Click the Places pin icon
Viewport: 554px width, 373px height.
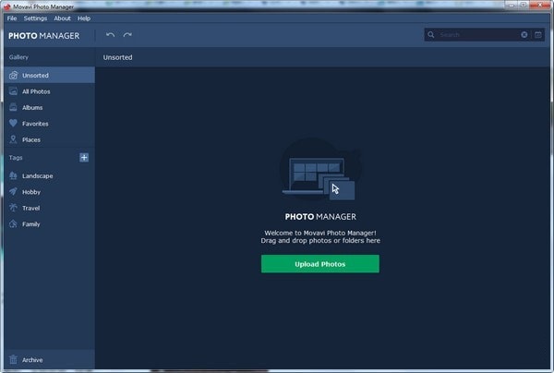14,139
